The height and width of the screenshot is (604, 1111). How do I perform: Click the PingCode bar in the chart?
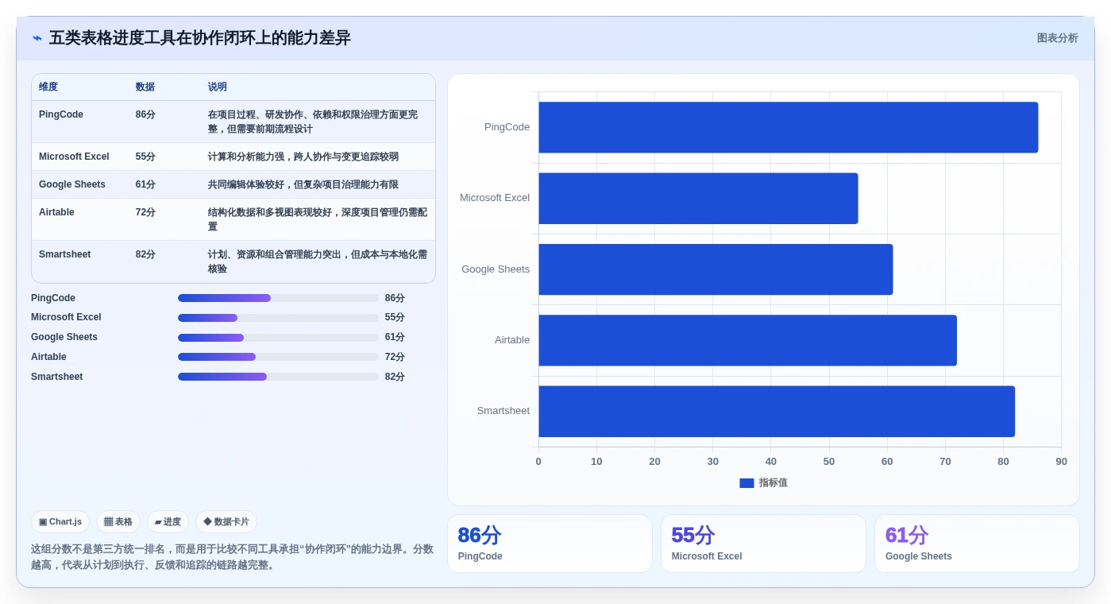coord(788,127)
